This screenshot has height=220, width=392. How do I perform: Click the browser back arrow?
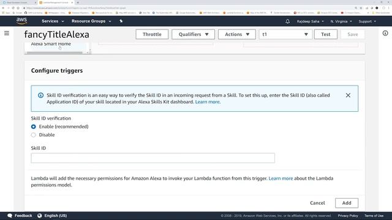[3, 8]
